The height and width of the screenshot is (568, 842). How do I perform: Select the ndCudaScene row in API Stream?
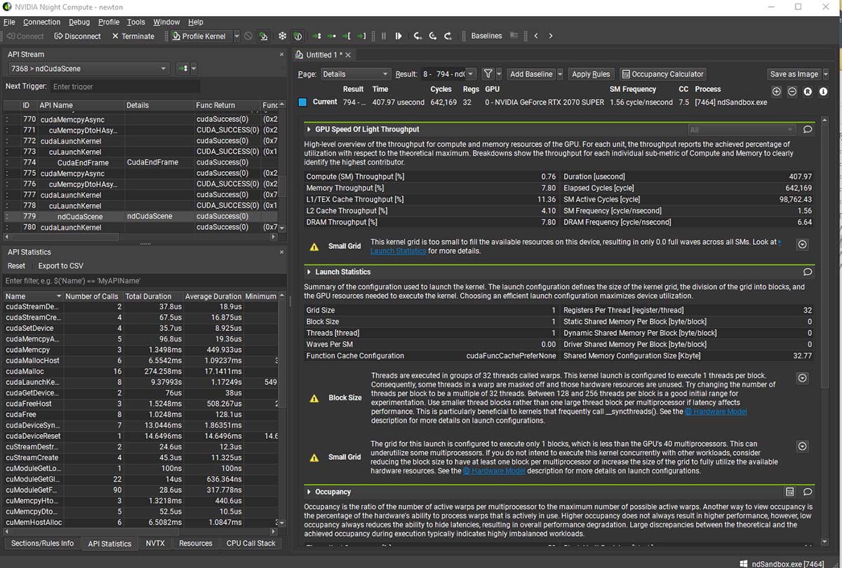click(x=80, y=217)
